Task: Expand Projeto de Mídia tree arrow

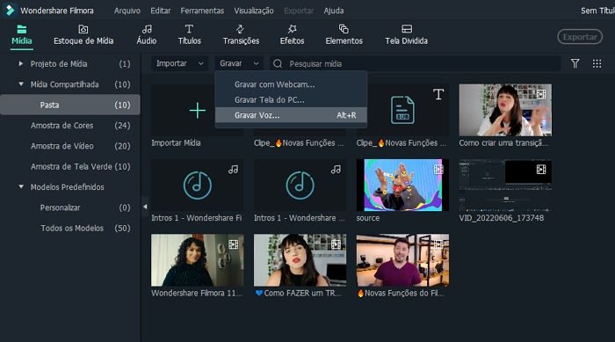Action: (21, 63)
